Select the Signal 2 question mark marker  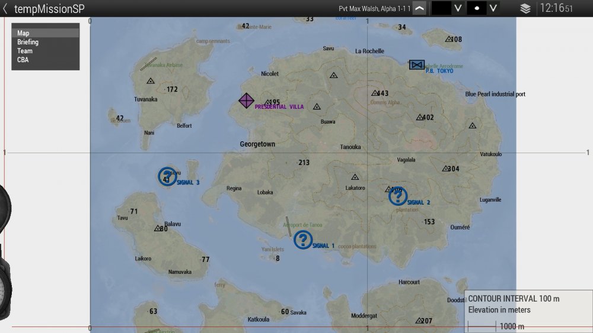398,196
